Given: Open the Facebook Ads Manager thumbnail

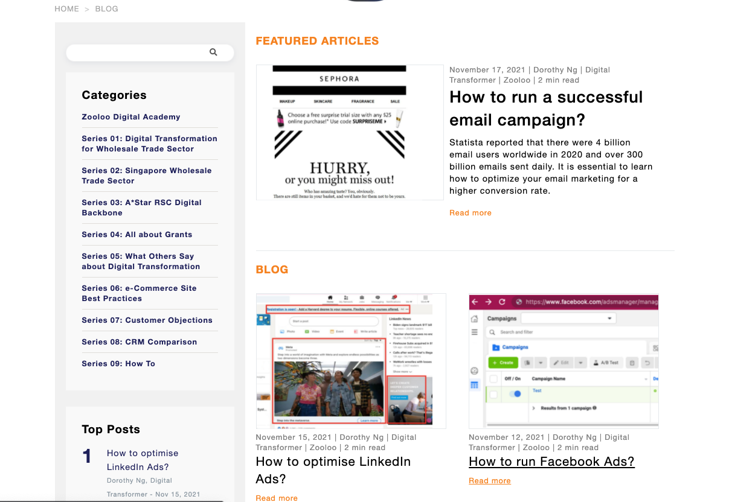Looking at the screenshot, I should 564,361.
